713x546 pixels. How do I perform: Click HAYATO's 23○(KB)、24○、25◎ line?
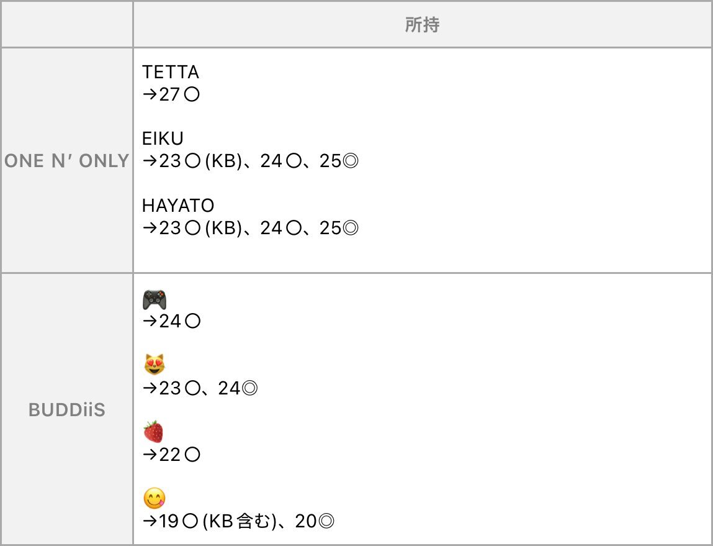[x=251, y=228]
